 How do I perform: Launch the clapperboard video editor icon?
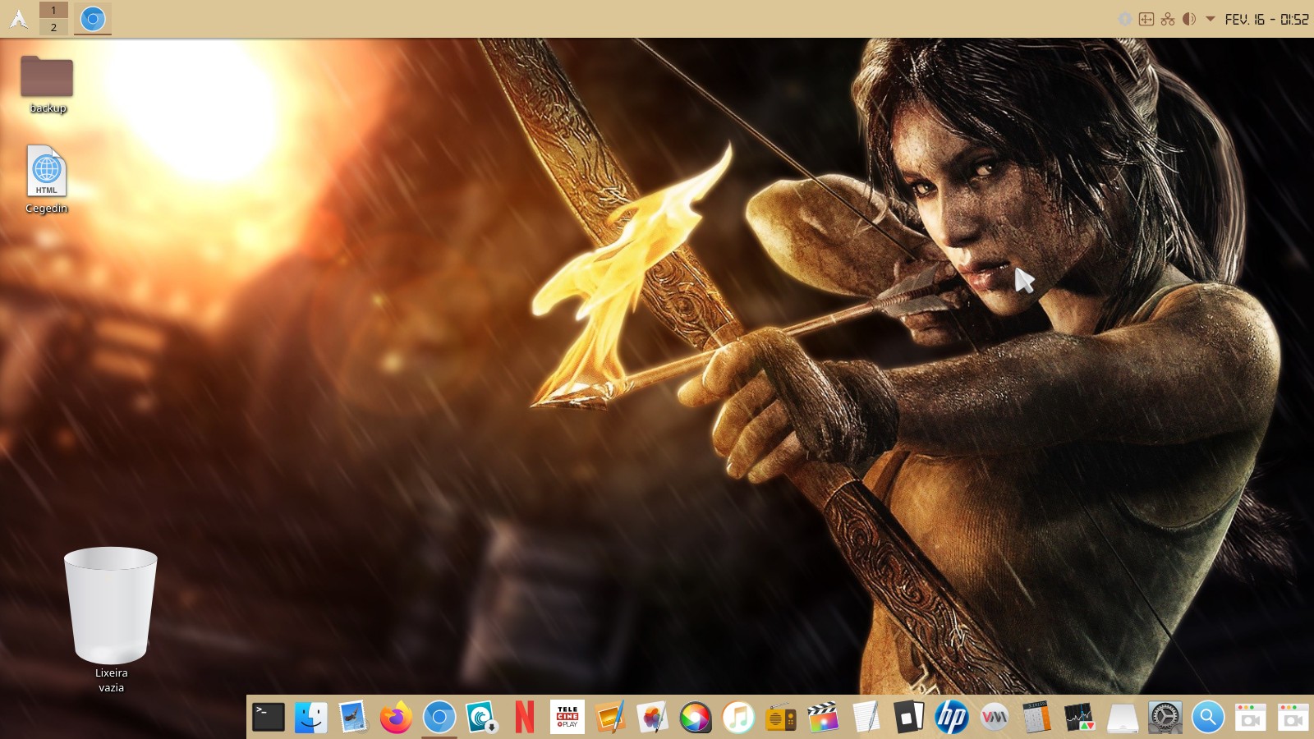pos(824,718)
